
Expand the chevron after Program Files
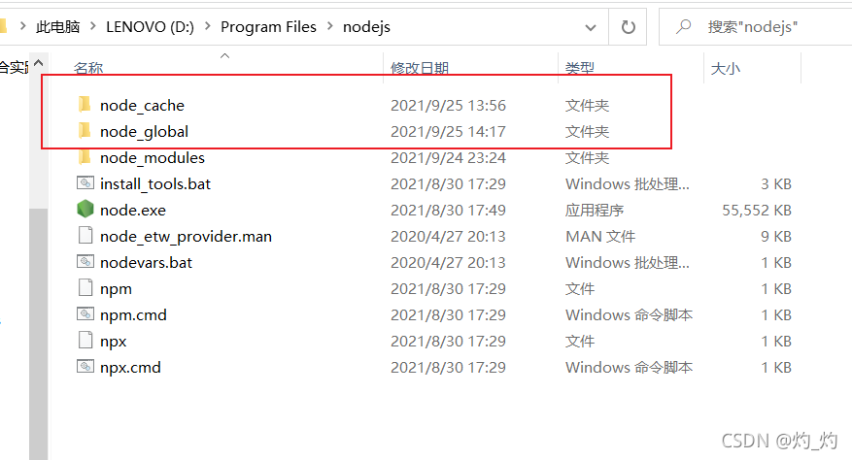[330, 25]
